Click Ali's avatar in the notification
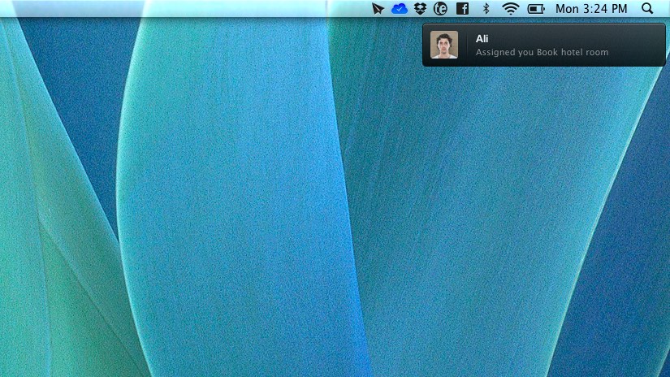The width and height of the screenshot is (670, 377). pyautogui.click(x=444, y=45)
